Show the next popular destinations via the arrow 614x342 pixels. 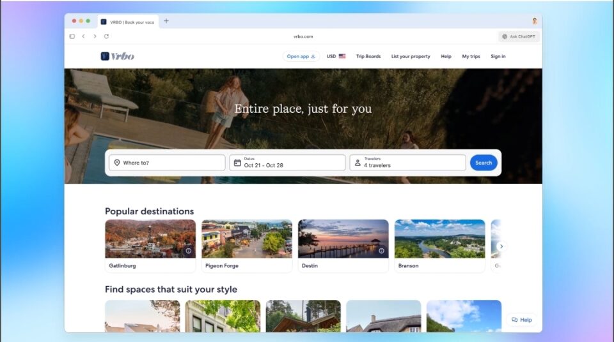501,246
